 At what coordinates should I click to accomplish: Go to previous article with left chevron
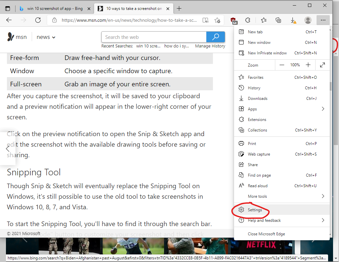coord(8,149)
